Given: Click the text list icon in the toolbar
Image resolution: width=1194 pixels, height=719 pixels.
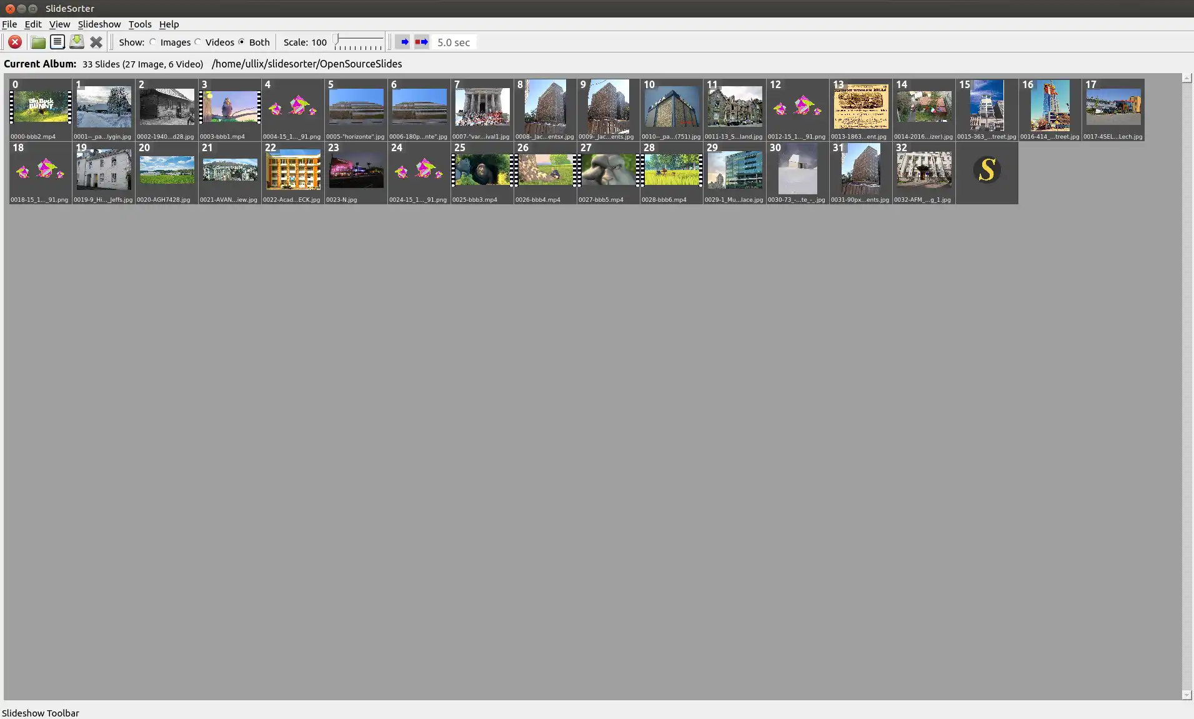Looking at the screenshot, I should [x=57, y=42].
